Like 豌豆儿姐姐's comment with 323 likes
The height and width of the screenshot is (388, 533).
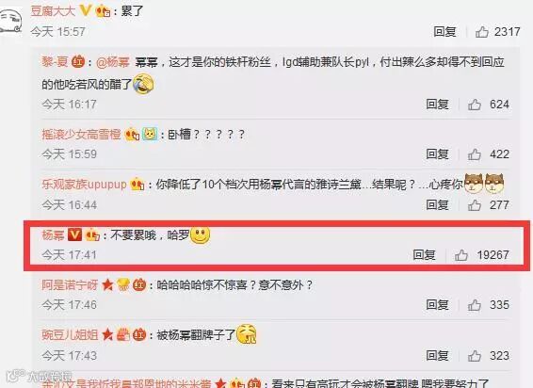(x=475, y=356)
